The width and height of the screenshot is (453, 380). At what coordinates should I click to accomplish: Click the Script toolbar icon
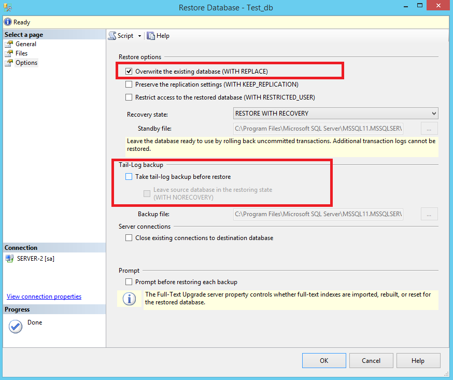click(x=112, y=36)
